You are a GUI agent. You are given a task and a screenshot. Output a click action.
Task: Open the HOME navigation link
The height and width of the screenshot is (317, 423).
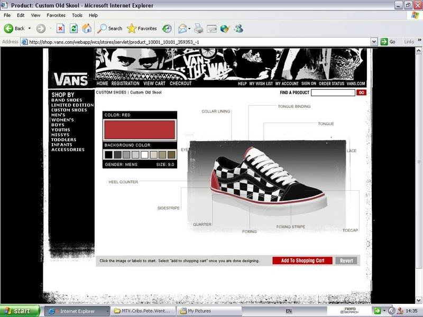[x=102, y=83]
